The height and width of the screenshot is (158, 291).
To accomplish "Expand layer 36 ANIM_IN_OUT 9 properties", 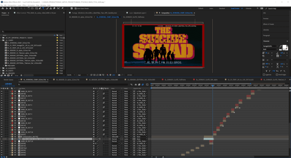I will point(10,91).
